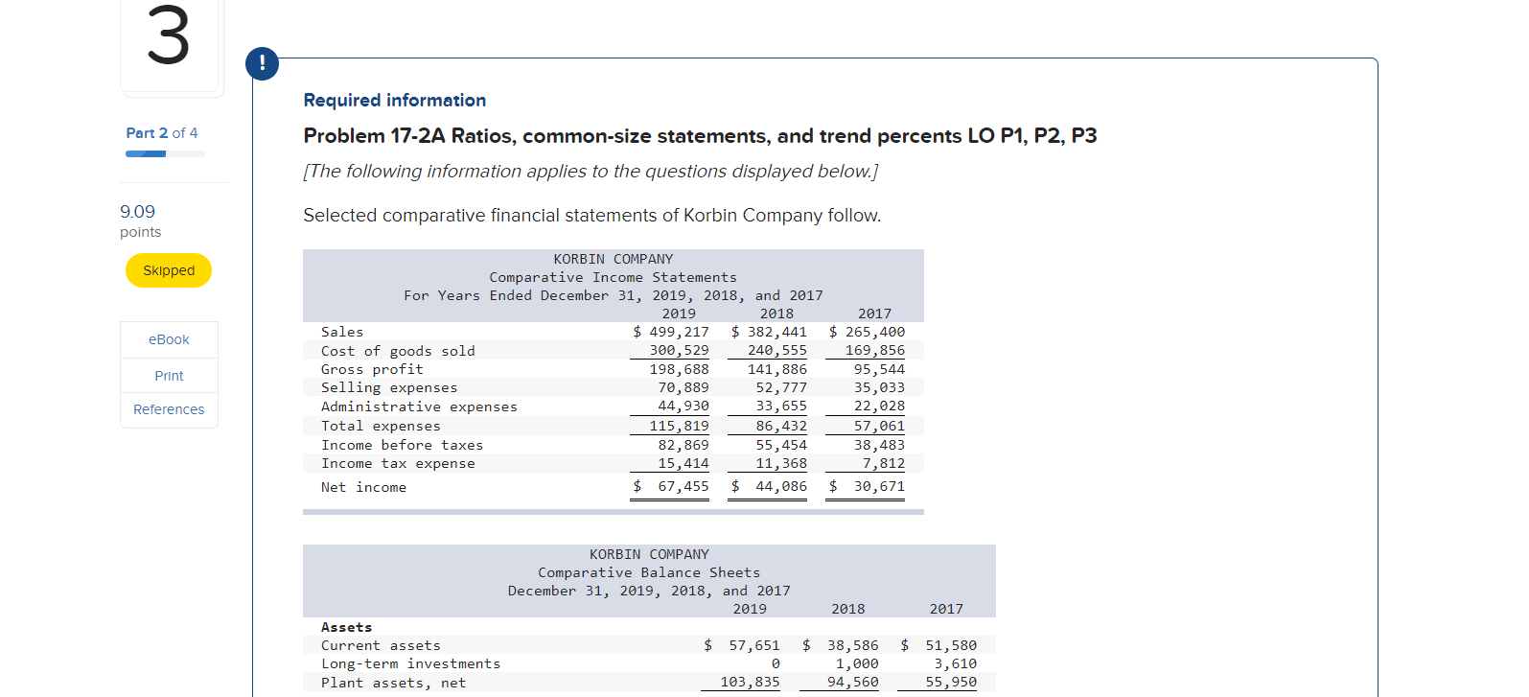
Task: Click the 2018 plant assets 94,560
Action: 853,682
